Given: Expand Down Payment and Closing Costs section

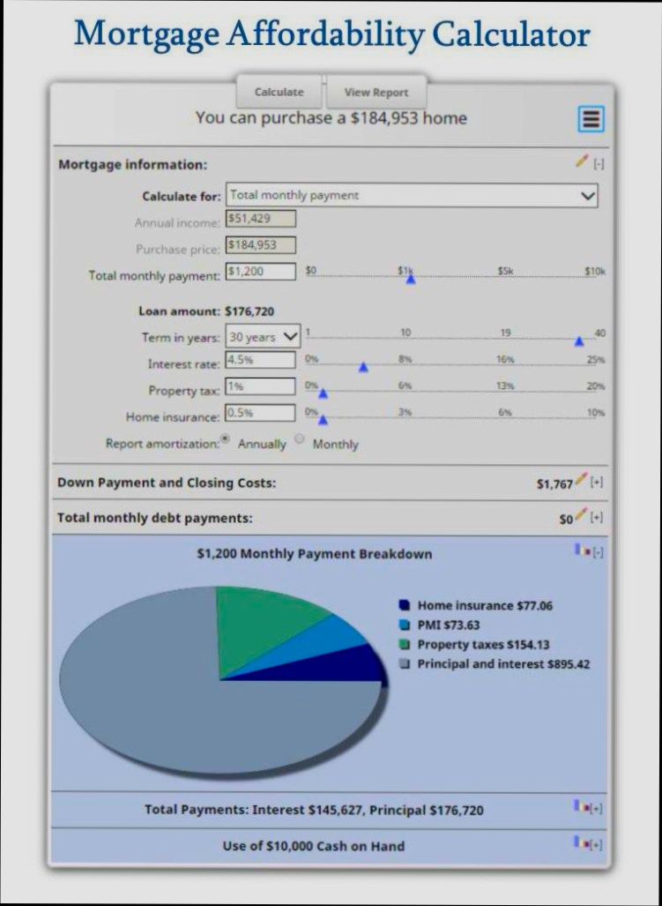Looking at the screenshot, I should pos(598,483).
